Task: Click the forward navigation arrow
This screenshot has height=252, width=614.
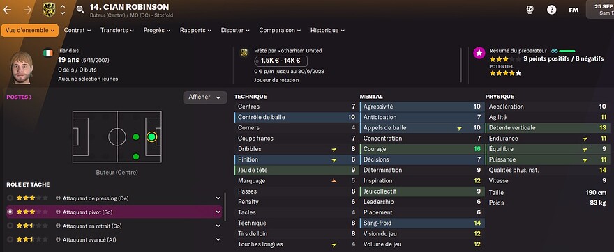Action: point(28,10)
